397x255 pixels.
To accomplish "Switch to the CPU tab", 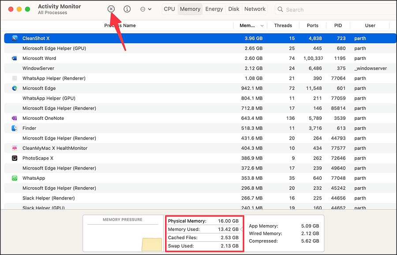I will 169,9.
